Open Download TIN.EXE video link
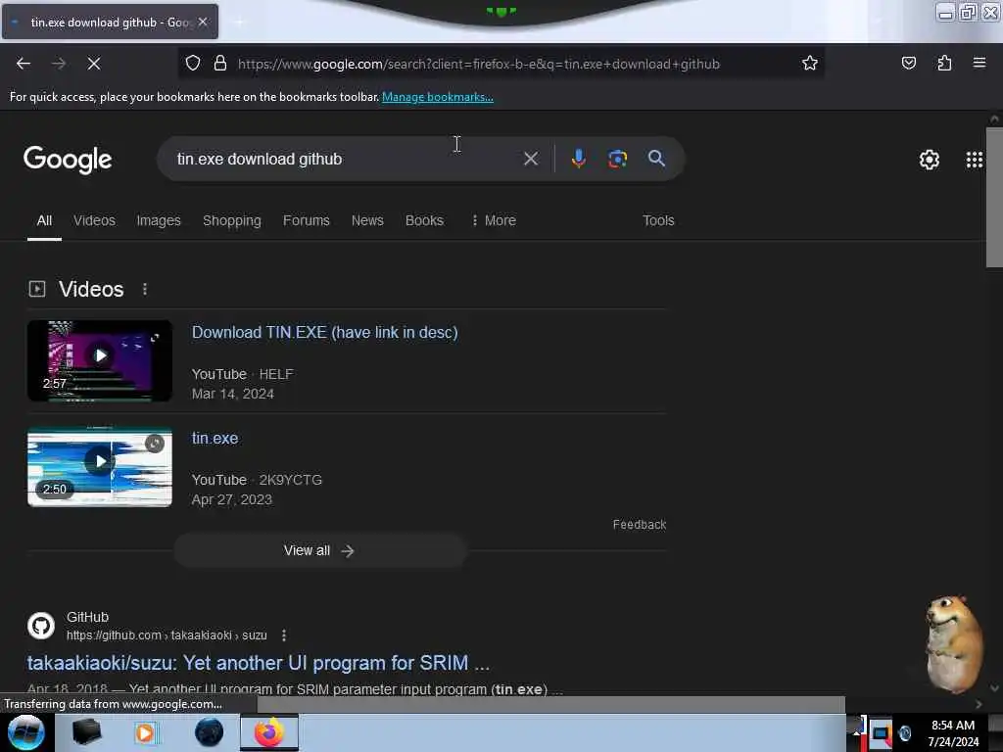1003x752 pixels. (x=325, y=333)
